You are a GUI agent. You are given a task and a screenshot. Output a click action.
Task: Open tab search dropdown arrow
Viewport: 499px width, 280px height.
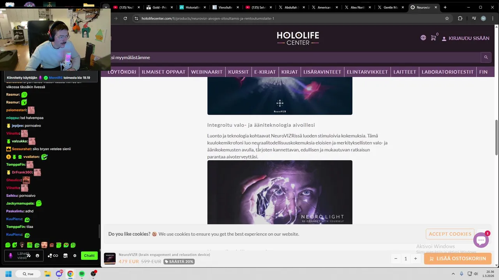click(x=106, y=7)
